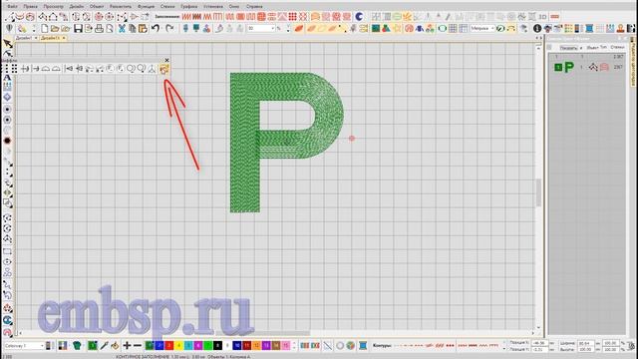The width and height of the screenshot is (638, 359).
Task: Click the solid black circle tool in left toolbar
Action: coord(7,141)
